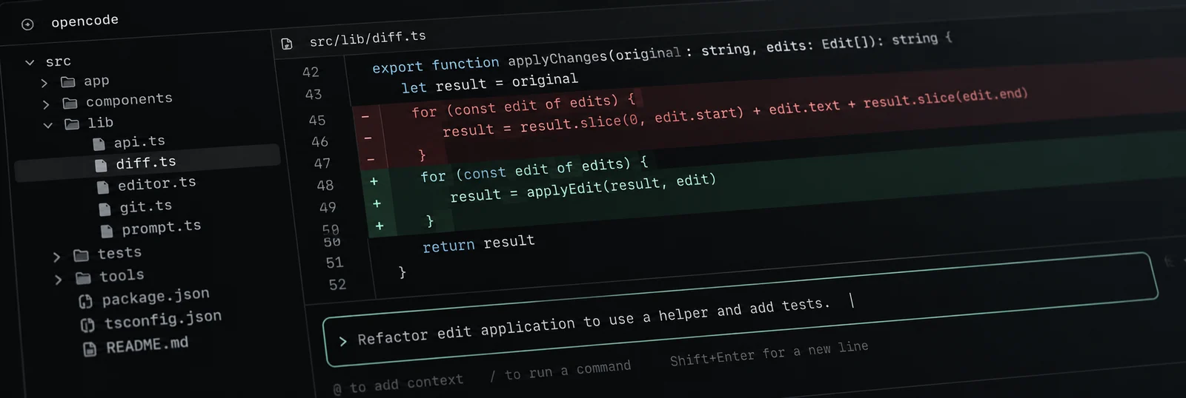Expand the app folder chevron
This screenshot has width=1186, height=398.
click(44, 83)
